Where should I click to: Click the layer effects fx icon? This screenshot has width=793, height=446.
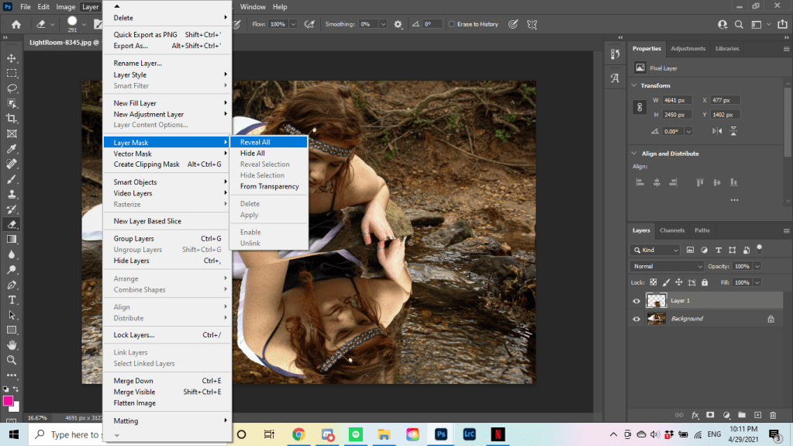pyautogui.click(x=695, y=415)
